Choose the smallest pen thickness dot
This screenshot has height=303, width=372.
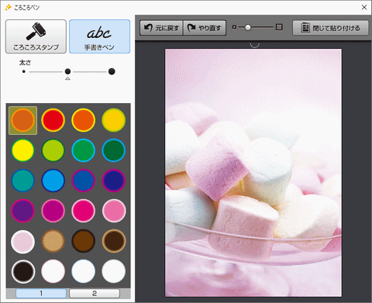click(24, 71)
